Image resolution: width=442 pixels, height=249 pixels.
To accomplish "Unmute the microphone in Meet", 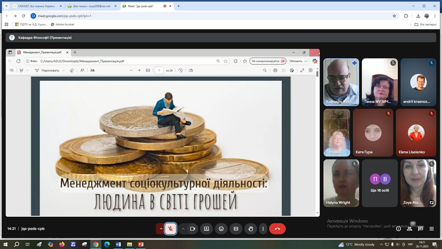I will (171, 229).
